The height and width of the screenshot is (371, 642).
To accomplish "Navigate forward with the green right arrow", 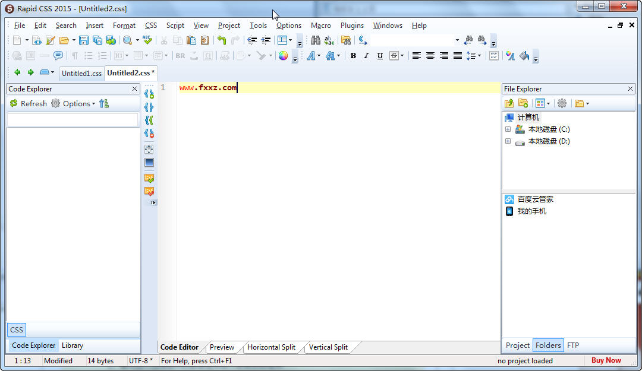I will pos(31,72).
